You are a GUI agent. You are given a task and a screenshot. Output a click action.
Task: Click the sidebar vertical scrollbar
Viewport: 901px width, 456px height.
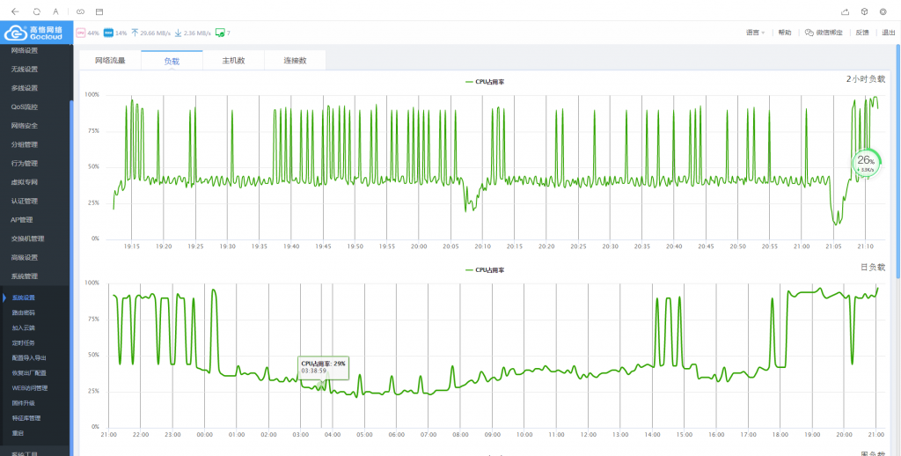click(x=71, y=276)
